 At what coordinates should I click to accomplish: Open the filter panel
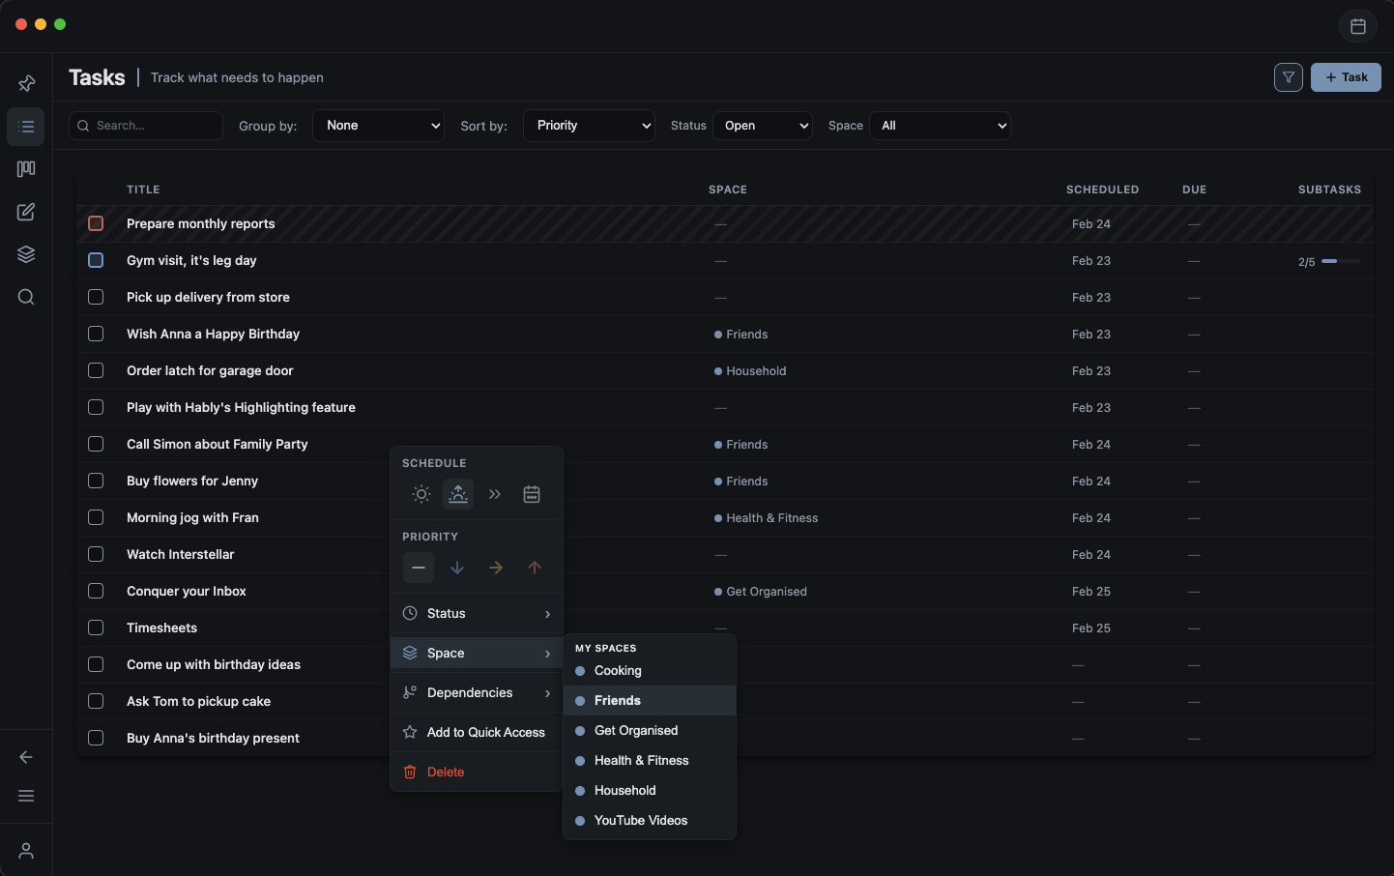tap(1288, 76)
